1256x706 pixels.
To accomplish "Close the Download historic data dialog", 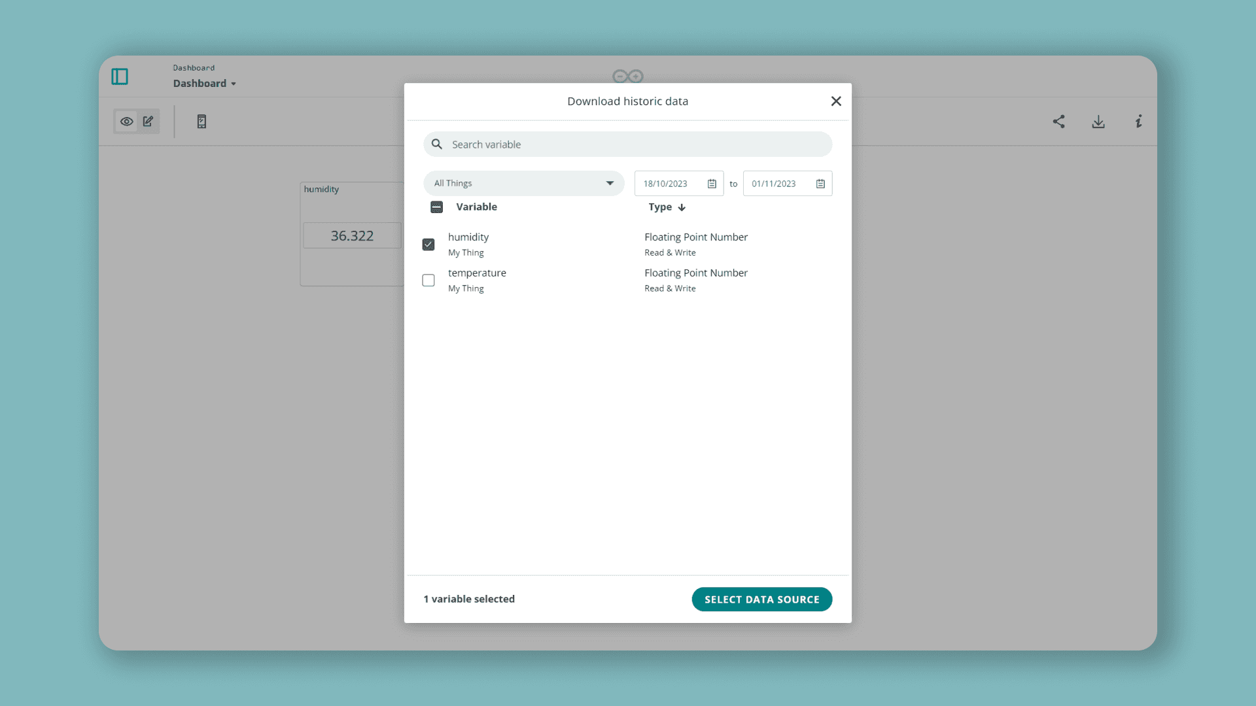I will click(836, 101).
